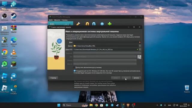
Task: Click the Справка button in the wizard
Action: pyautogui.click(x=53, y=78)
